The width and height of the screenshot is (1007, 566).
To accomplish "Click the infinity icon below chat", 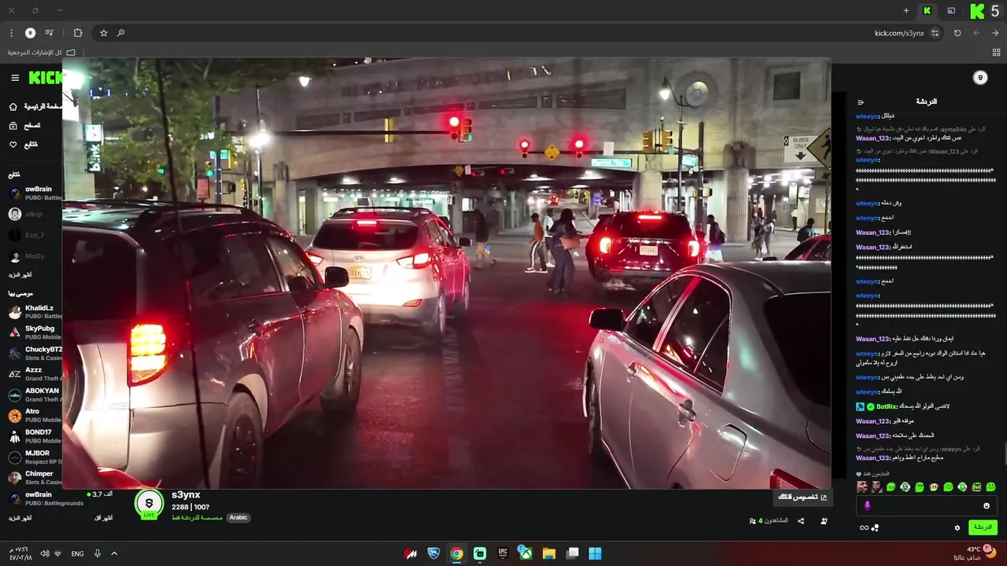I will 864,527.
